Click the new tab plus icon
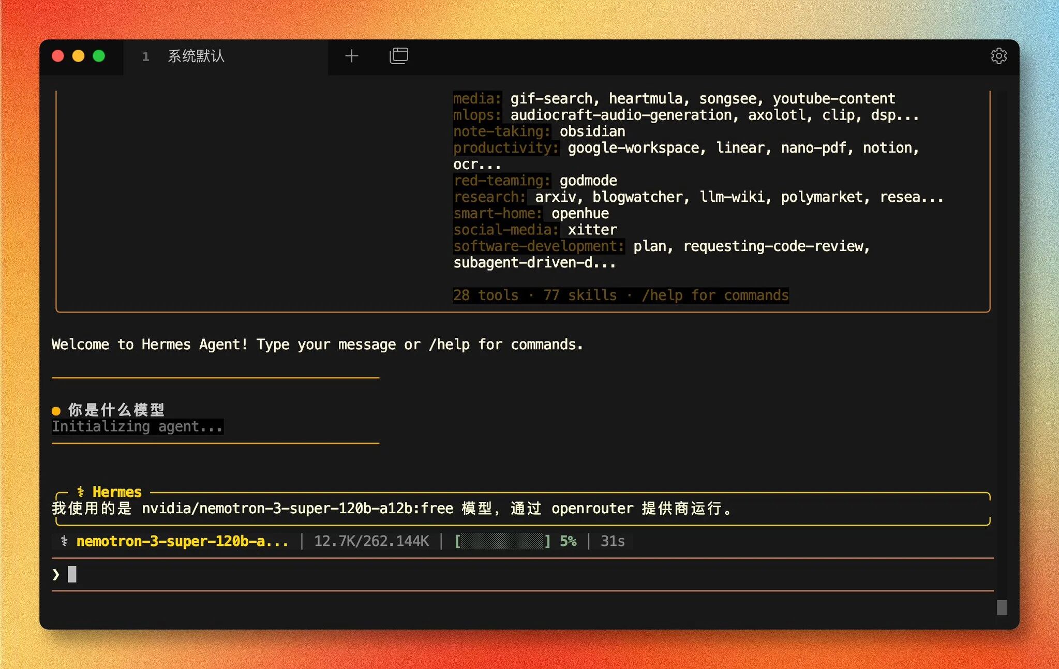Viewport: 1059px width, 669px height. (x=352, y=56)
